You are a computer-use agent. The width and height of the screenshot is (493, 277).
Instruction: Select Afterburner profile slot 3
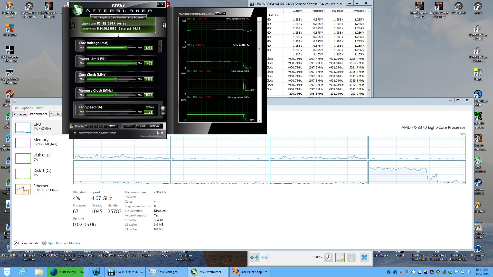[96, 126]
